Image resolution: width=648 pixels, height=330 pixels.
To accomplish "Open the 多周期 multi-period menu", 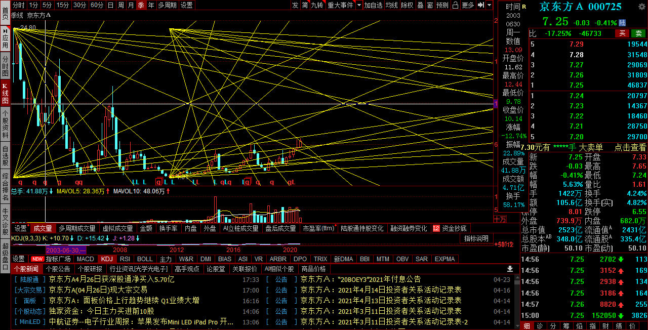I will [167, 5].
